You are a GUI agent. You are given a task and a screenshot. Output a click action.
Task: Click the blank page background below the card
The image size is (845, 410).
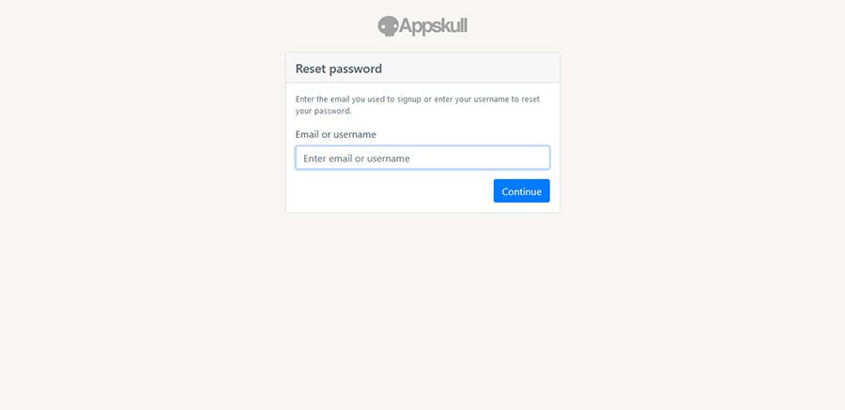(422, 310)
